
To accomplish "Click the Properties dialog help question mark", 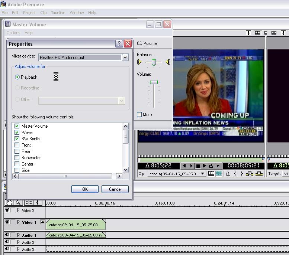I will point(119,43).
